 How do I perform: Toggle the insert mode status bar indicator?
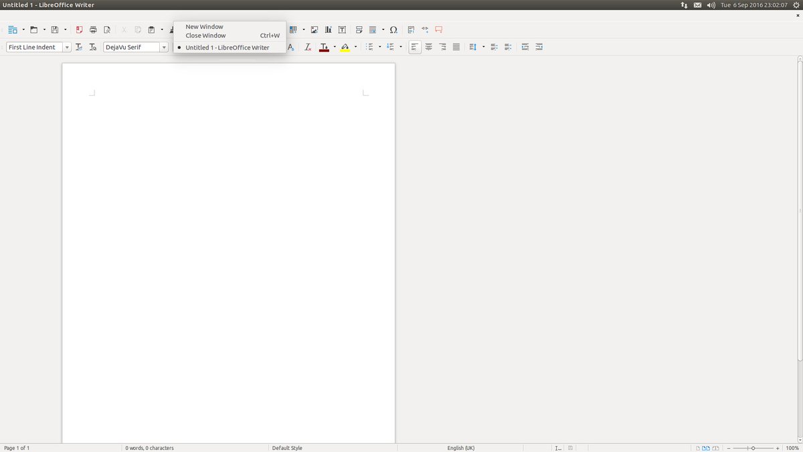(x=558, y=448)
